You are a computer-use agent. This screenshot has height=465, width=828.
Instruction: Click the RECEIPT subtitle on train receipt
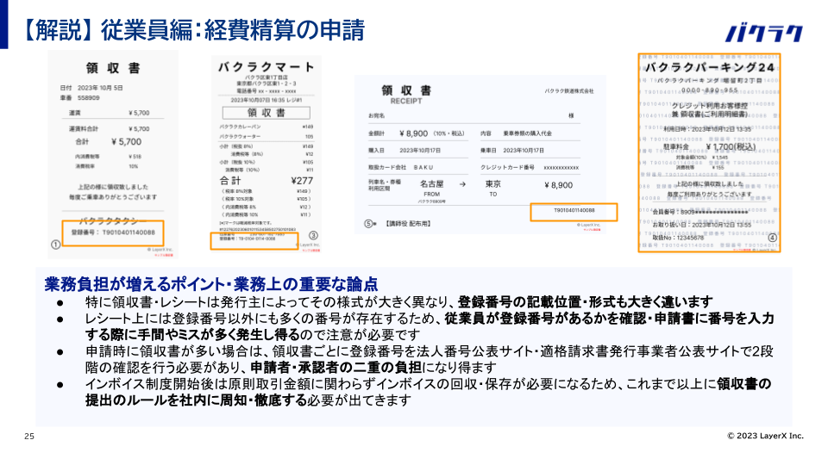point(406,101)
